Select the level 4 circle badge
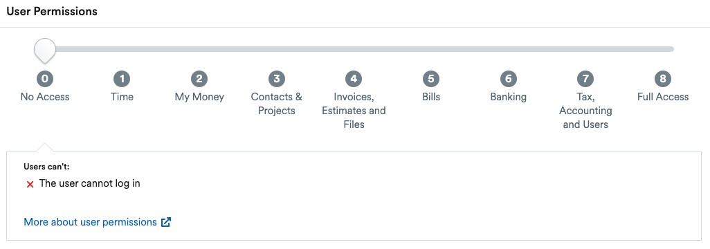The image size is (710, 249). [x=354, y=79]
